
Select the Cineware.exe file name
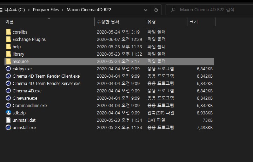coord(25,98)
